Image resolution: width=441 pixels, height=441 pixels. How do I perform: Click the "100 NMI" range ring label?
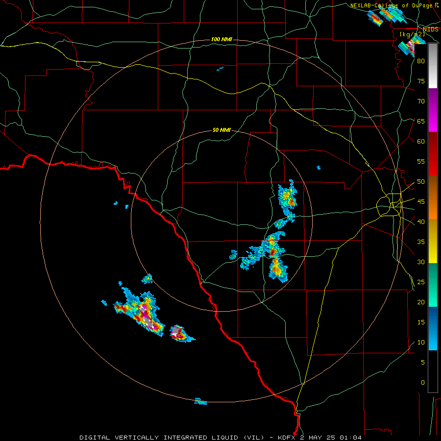pyautogui.click(x=221, y=39)
